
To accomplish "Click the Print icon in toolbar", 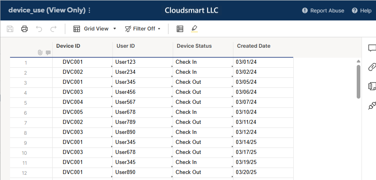I will [x=25, y=29].
